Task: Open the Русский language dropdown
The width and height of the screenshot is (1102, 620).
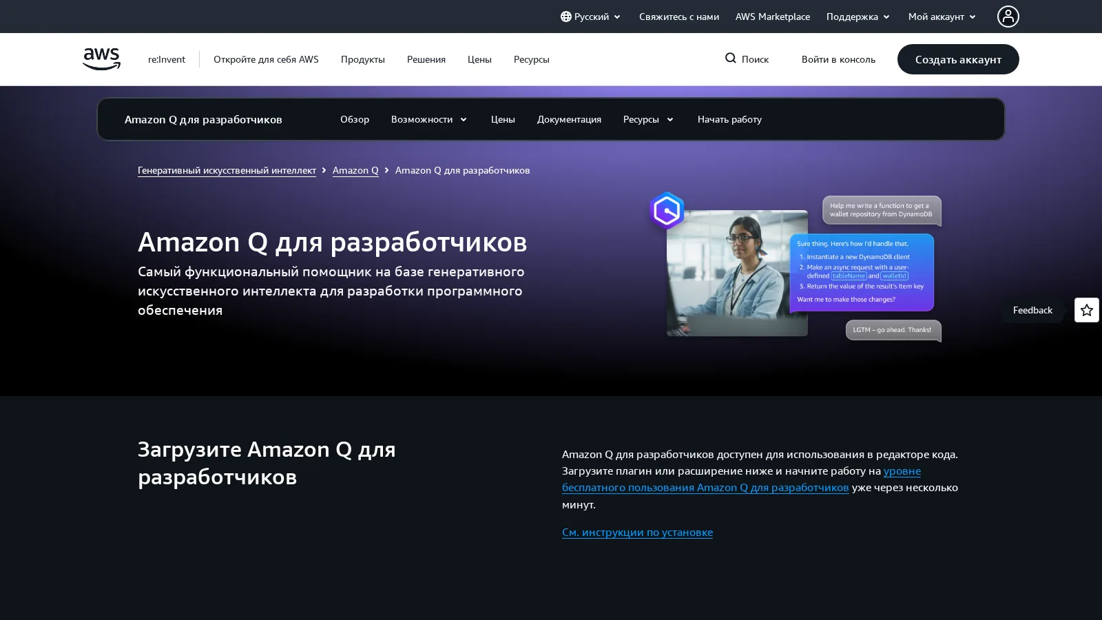Action: 591,17
